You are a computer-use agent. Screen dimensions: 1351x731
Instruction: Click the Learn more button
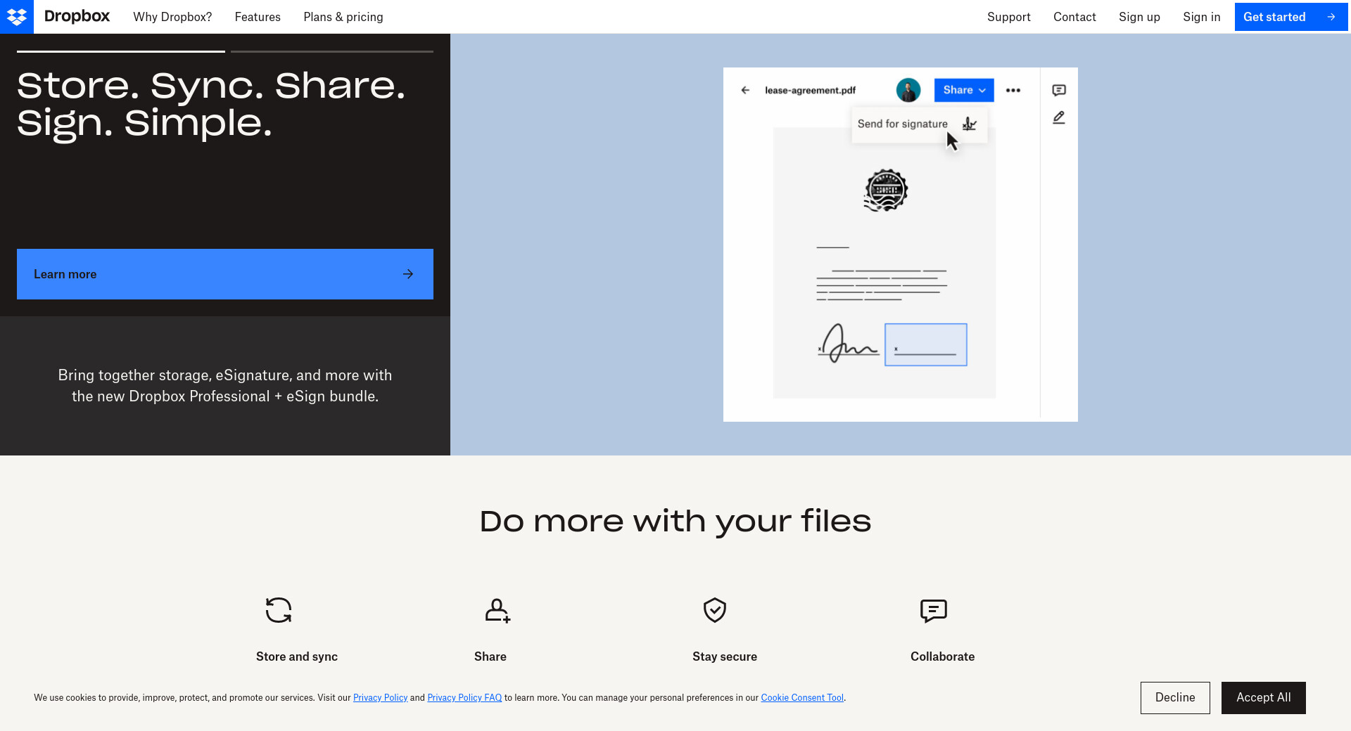225,274
